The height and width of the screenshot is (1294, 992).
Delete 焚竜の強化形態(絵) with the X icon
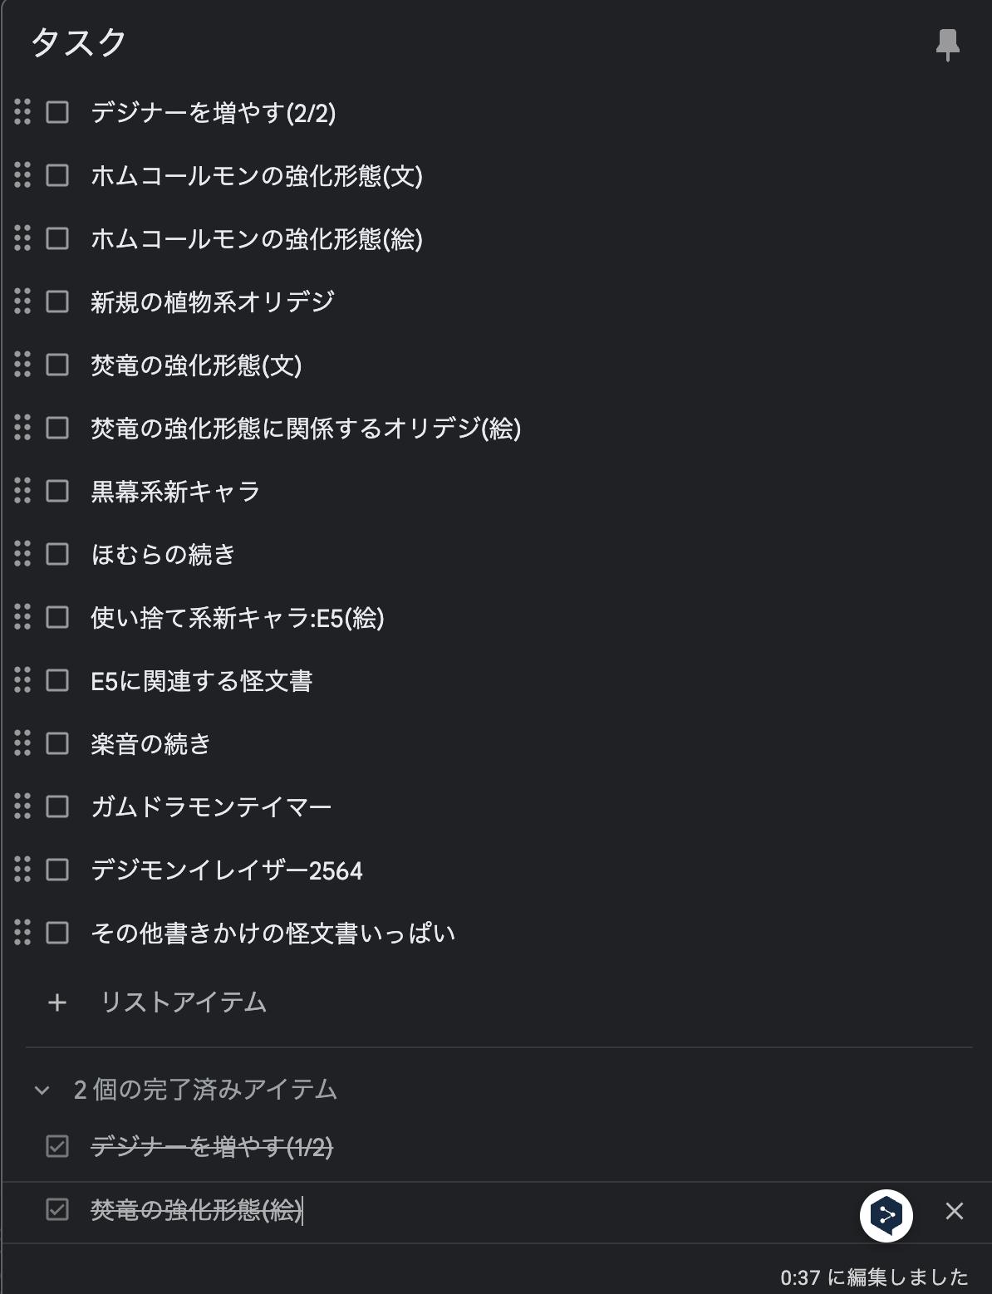(x=955, y=1211)
